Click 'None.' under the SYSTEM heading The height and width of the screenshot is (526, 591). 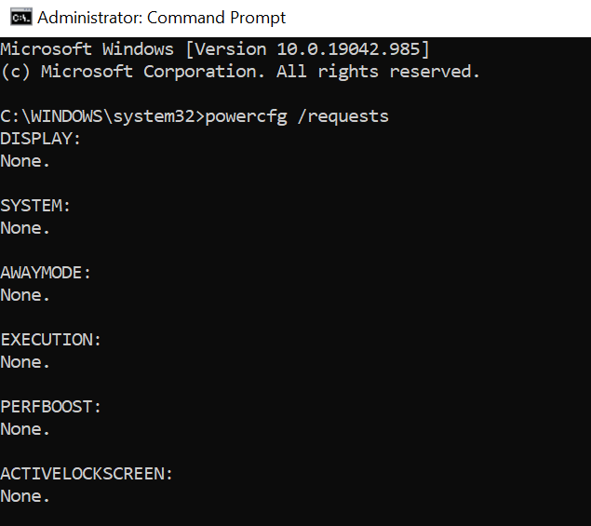coord(26,228)
